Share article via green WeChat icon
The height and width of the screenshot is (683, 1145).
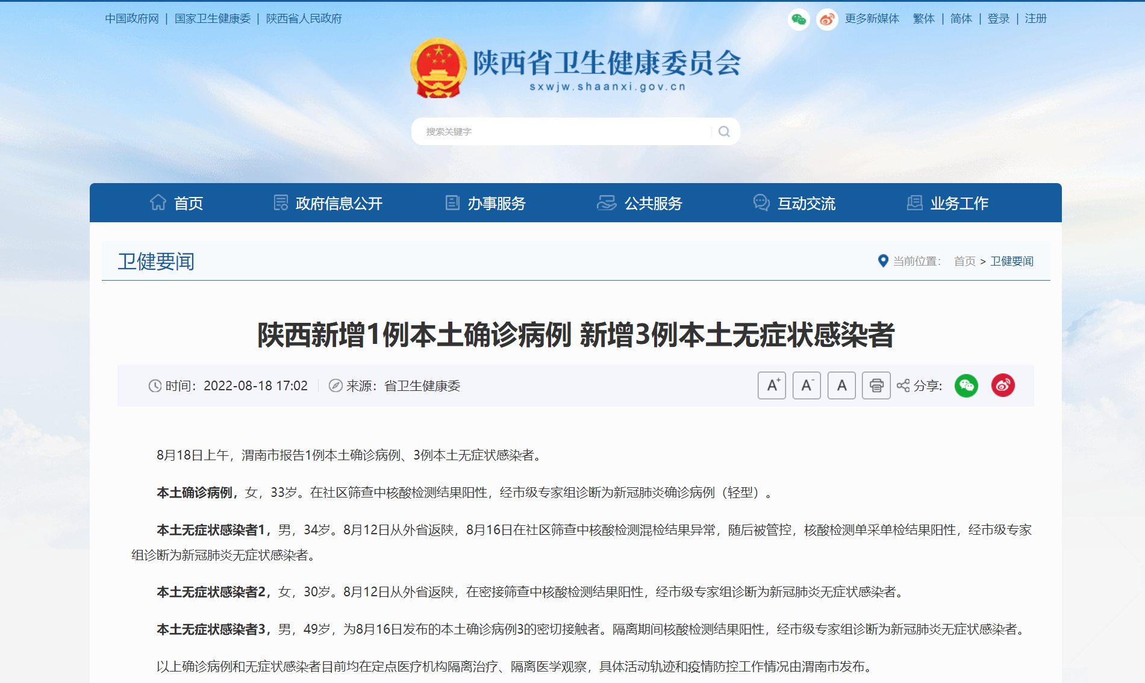coord(966,385)
